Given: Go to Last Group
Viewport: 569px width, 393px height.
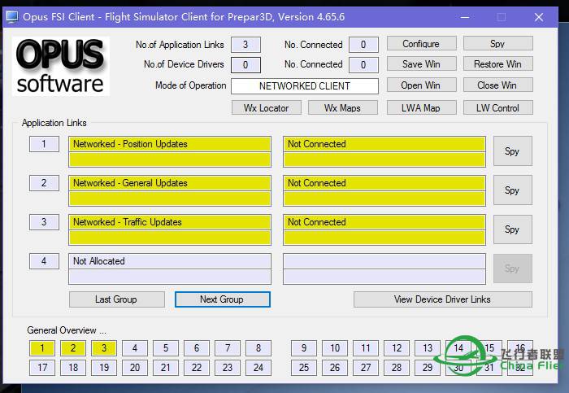Looking at the screenshot, I should (116, 299).
